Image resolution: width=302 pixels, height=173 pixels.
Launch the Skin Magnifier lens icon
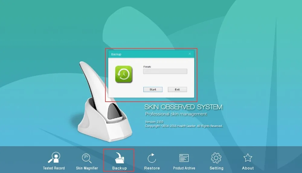click(87, 158)
